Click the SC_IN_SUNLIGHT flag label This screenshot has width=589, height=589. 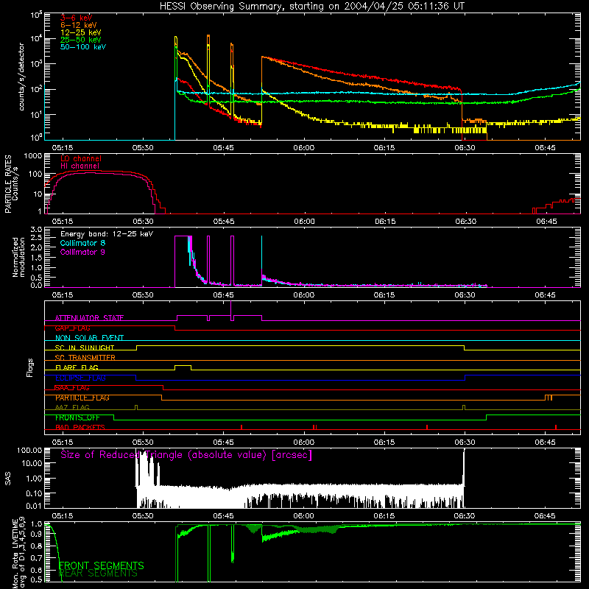[x=85, y=348]
